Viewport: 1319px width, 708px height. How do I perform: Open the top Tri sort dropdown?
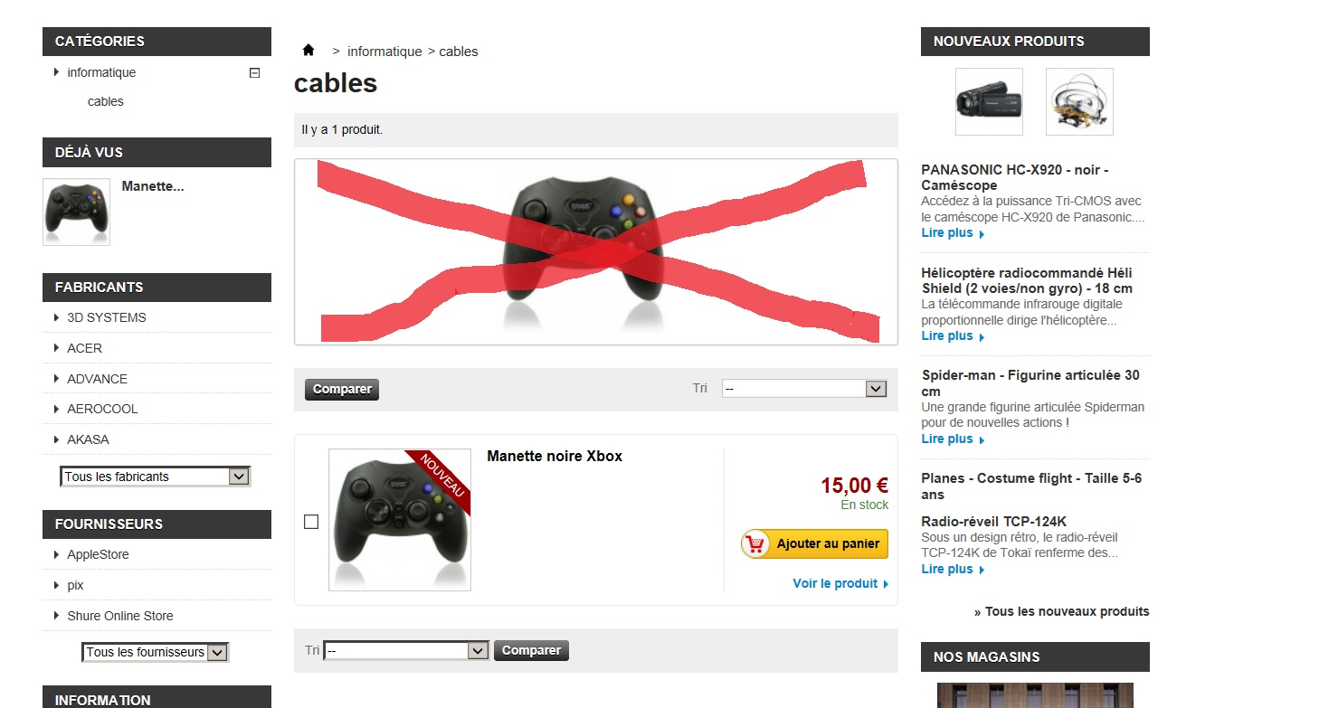point(804,389)
